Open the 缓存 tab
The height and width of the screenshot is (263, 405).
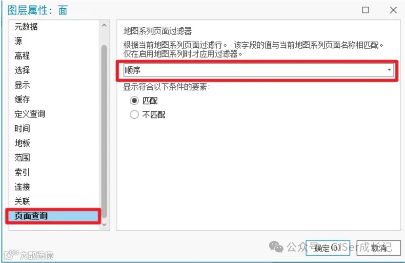(22, 99)
